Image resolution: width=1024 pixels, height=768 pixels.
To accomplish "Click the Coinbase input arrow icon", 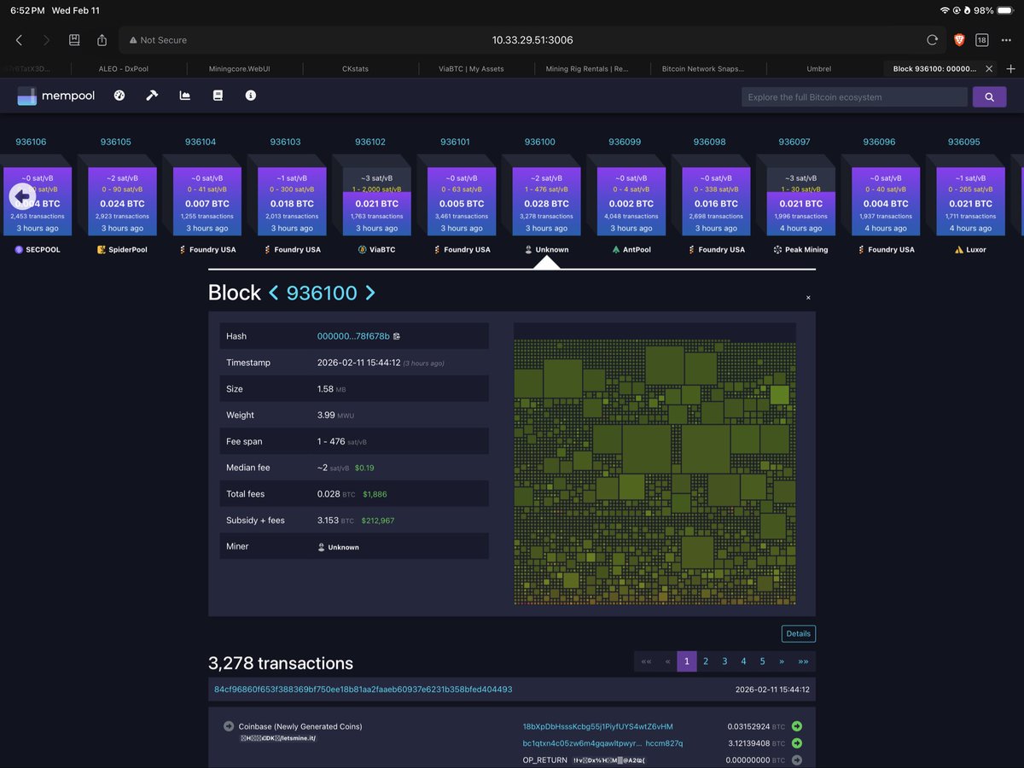I will [x=229, y=726].
